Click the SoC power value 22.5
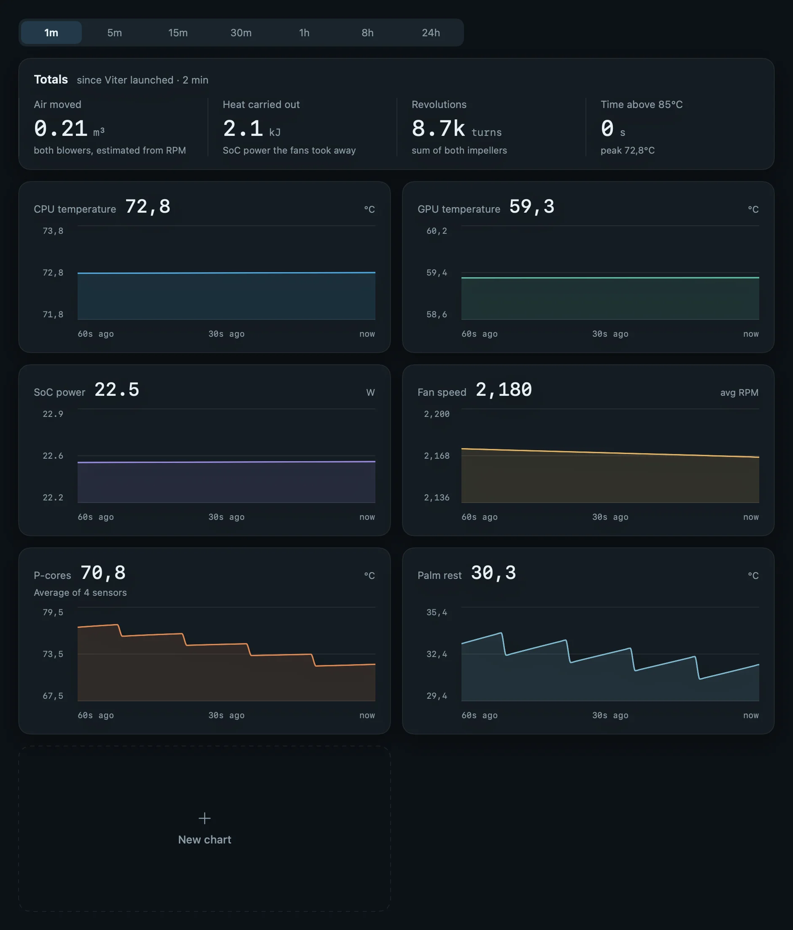 click(x=117, y=389)
